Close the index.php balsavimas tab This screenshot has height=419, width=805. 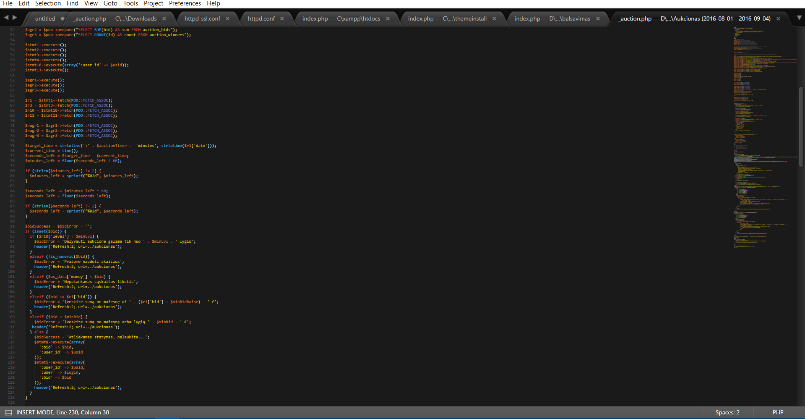pyautogui.click(x=598, y=19)
